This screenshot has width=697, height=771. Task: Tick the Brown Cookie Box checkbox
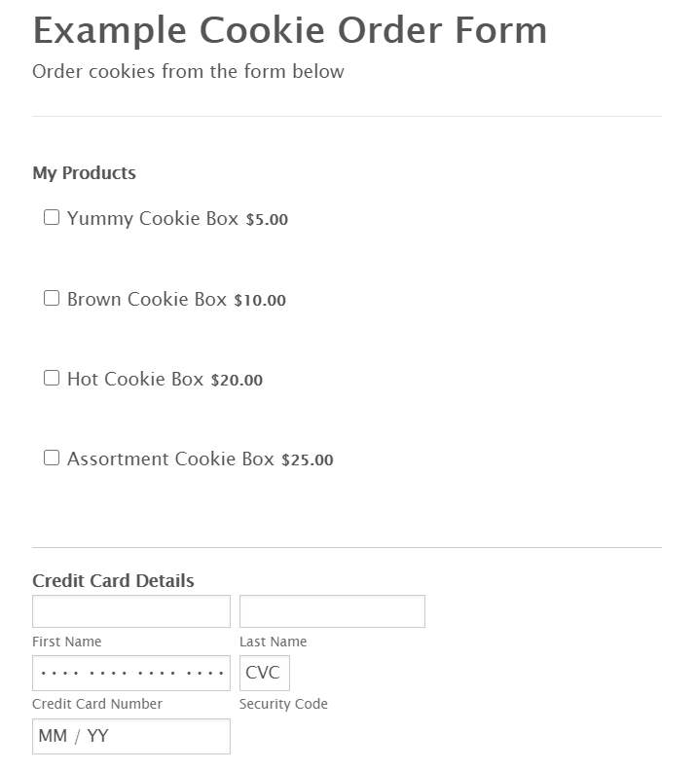point(52,298)
